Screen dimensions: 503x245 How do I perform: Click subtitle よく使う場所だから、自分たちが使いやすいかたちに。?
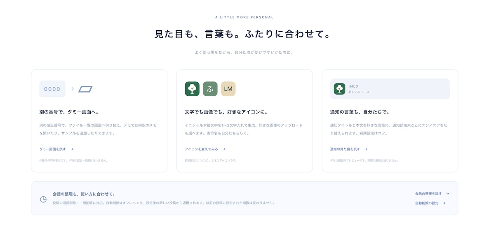click(x=244, y=53)
